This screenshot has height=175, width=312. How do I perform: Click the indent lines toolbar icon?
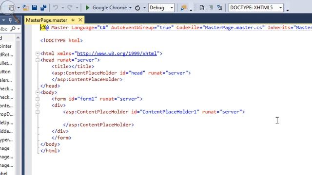pyautogui.click(x=211, y=8)
